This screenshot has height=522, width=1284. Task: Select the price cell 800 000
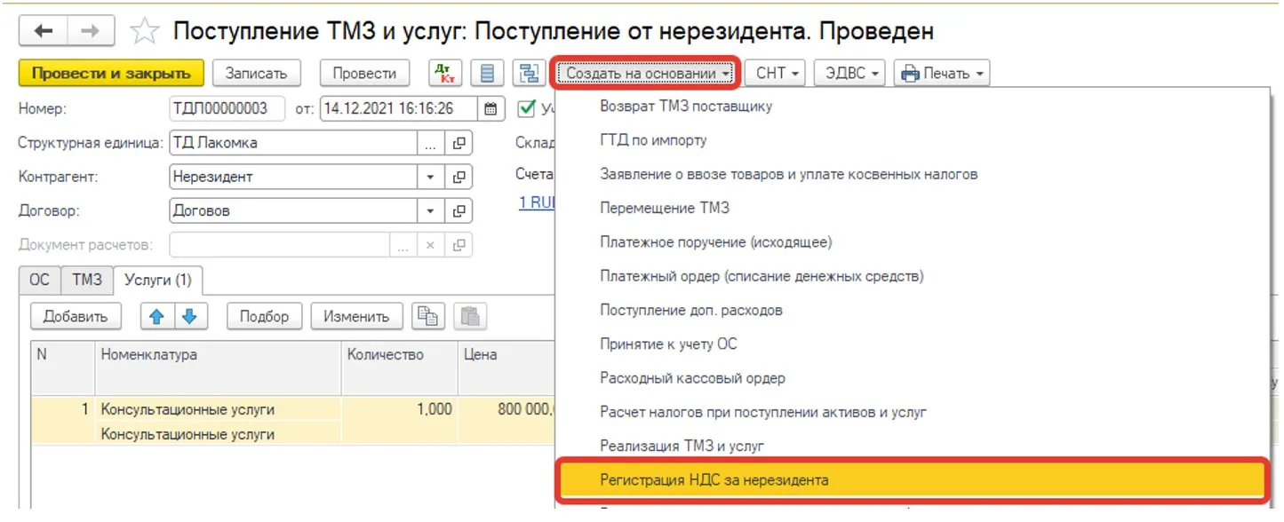click(x=506, y=409)
